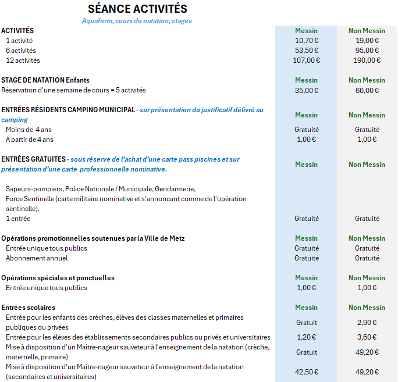This screenshot has height=382, width=405.
Task: Click the 3,60 € price cell
Action: tap(367, 337)
